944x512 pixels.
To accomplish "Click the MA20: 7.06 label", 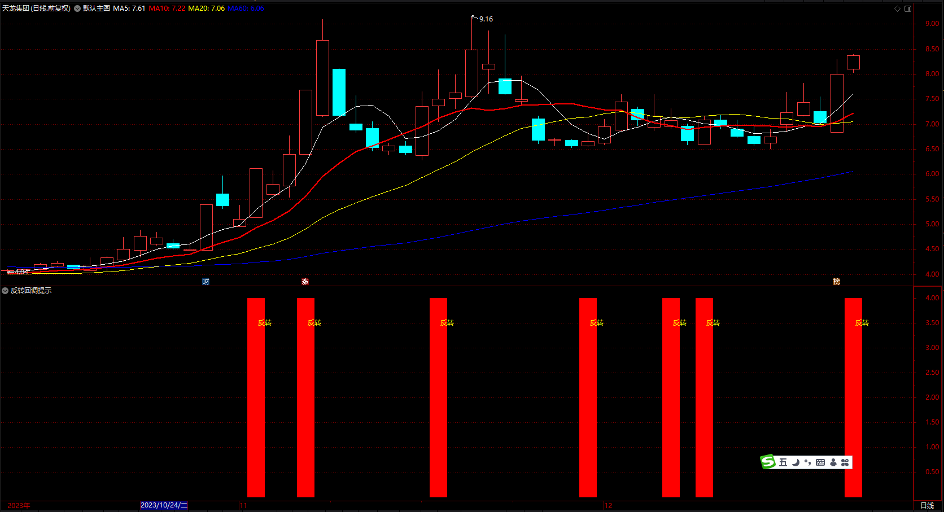I will pos(207,8).
